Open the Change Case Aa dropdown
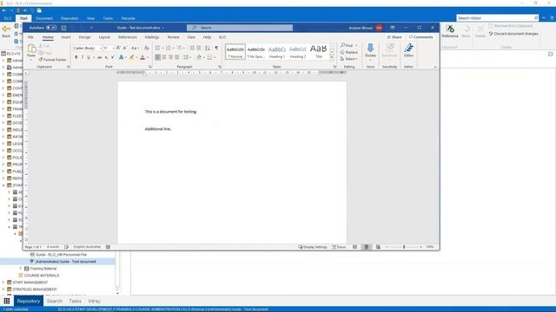Viewport: 556px width, 312px height. [135, 48]
